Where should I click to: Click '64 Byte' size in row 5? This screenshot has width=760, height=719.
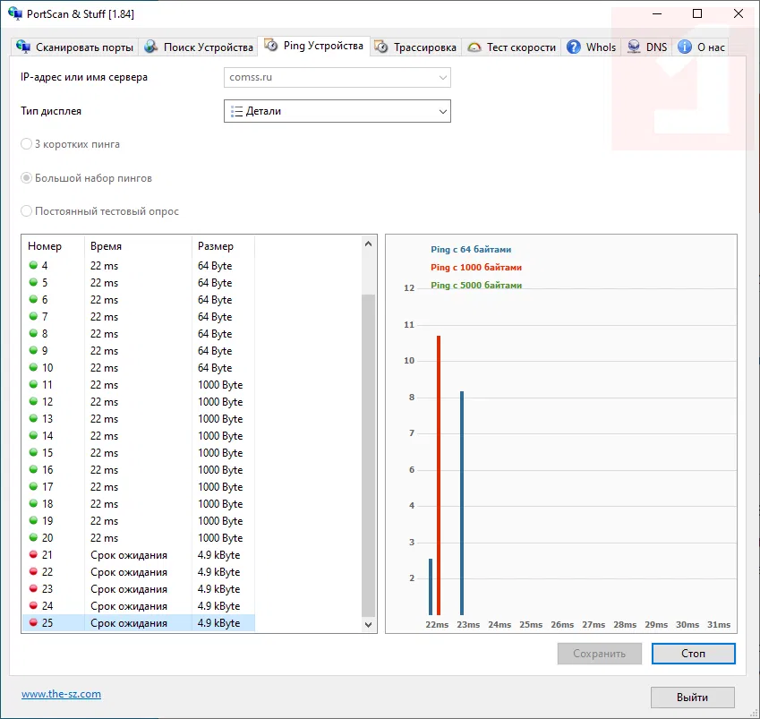tap(215, 283)
